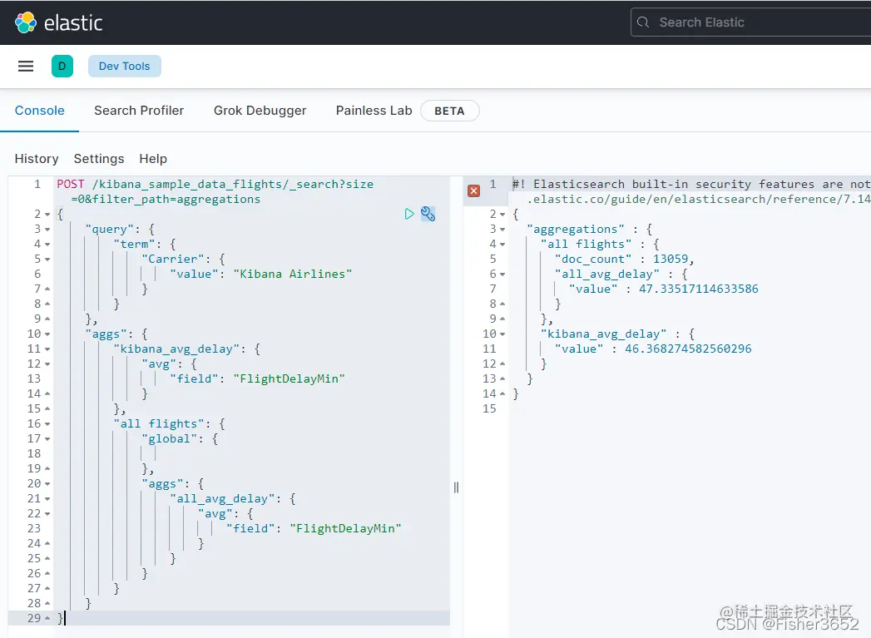Collapse editor line 2 fold arrow
Screen dimensions: 871x638
pyautogui.click(x=47, y=215)
